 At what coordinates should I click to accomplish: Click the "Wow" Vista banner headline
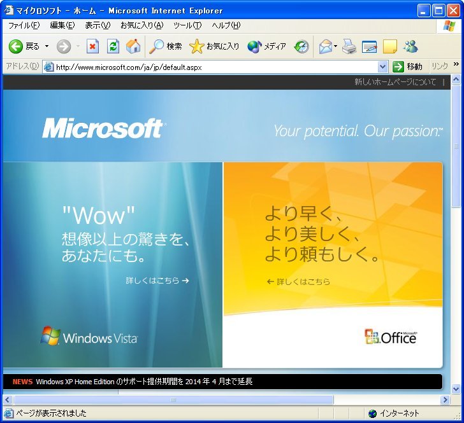[99, 216]
